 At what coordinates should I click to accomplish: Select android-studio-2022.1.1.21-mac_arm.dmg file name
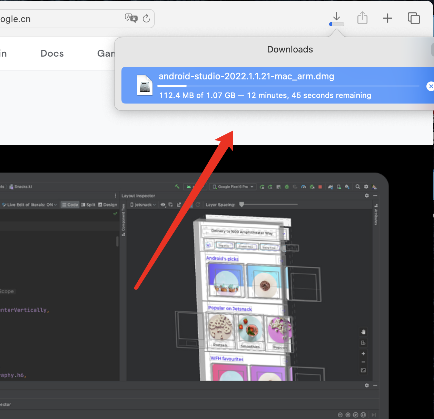point(246,76)
